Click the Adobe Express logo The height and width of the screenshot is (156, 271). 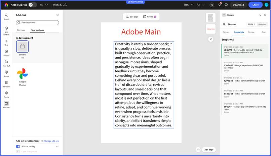coord(6,5)
